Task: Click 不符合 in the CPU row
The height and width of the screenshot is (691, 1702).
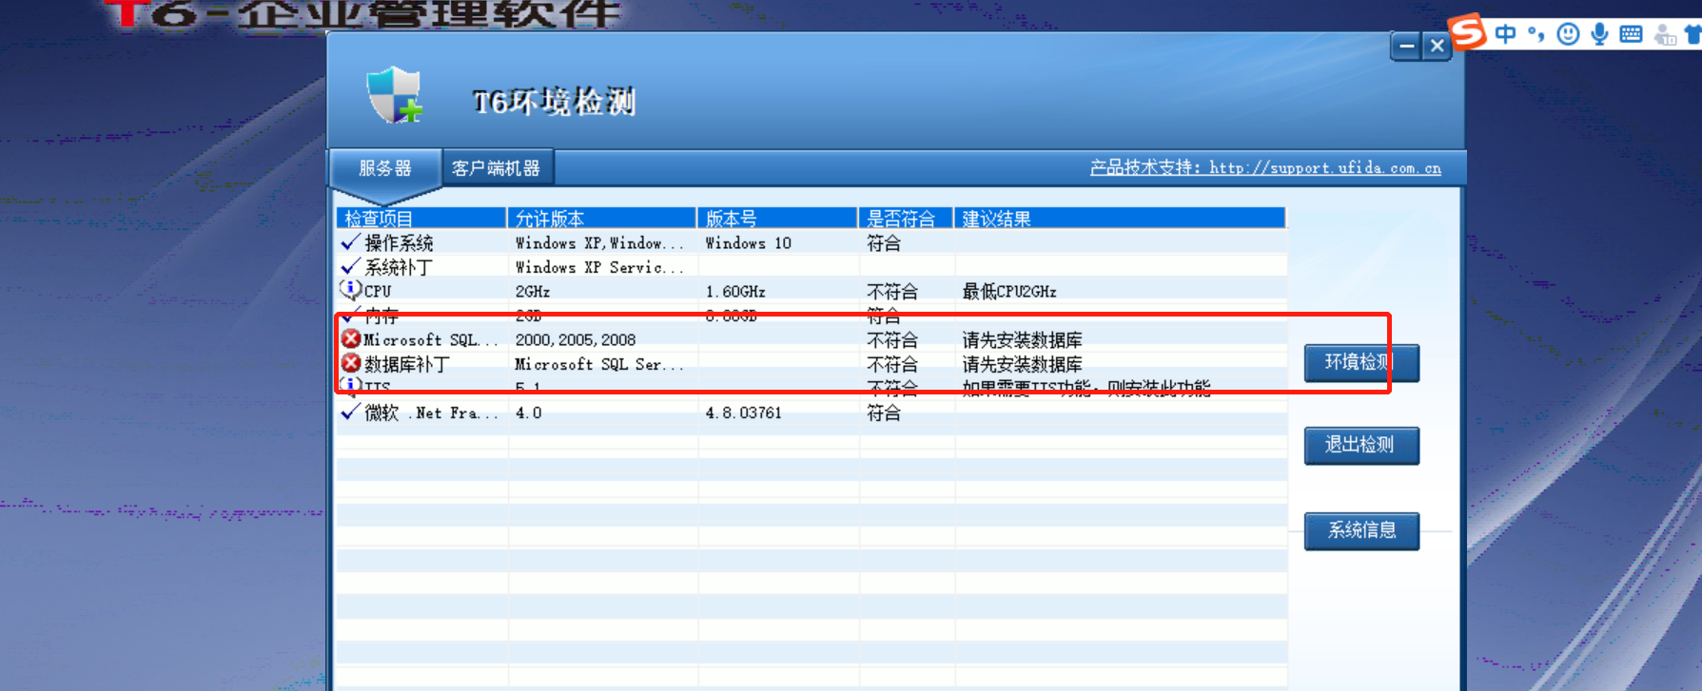Action: click(892, 291)
